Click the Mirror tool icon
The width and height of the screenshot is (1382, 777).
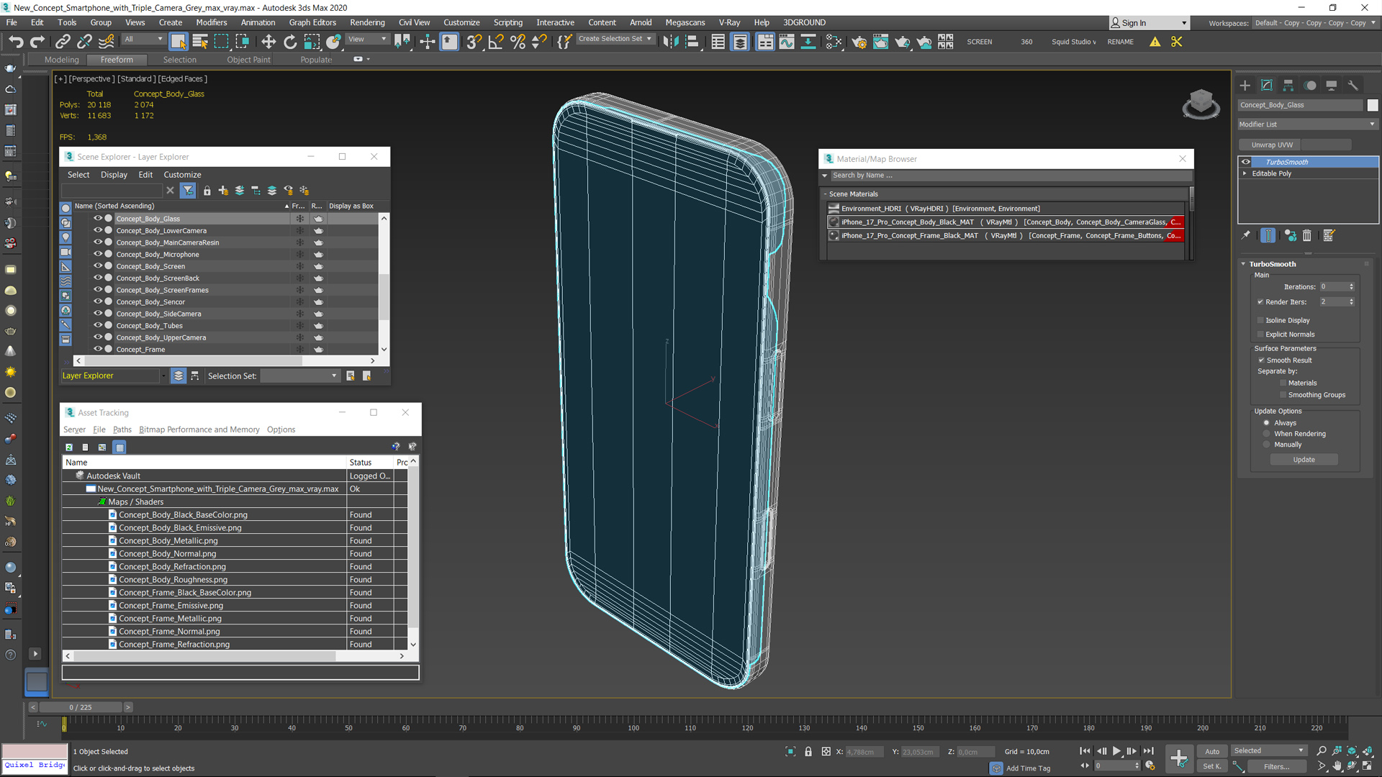click(671, 42)
